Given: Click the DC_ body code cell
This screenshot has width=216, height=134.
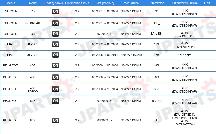Looking at the screenshot, I should point(157,11).
